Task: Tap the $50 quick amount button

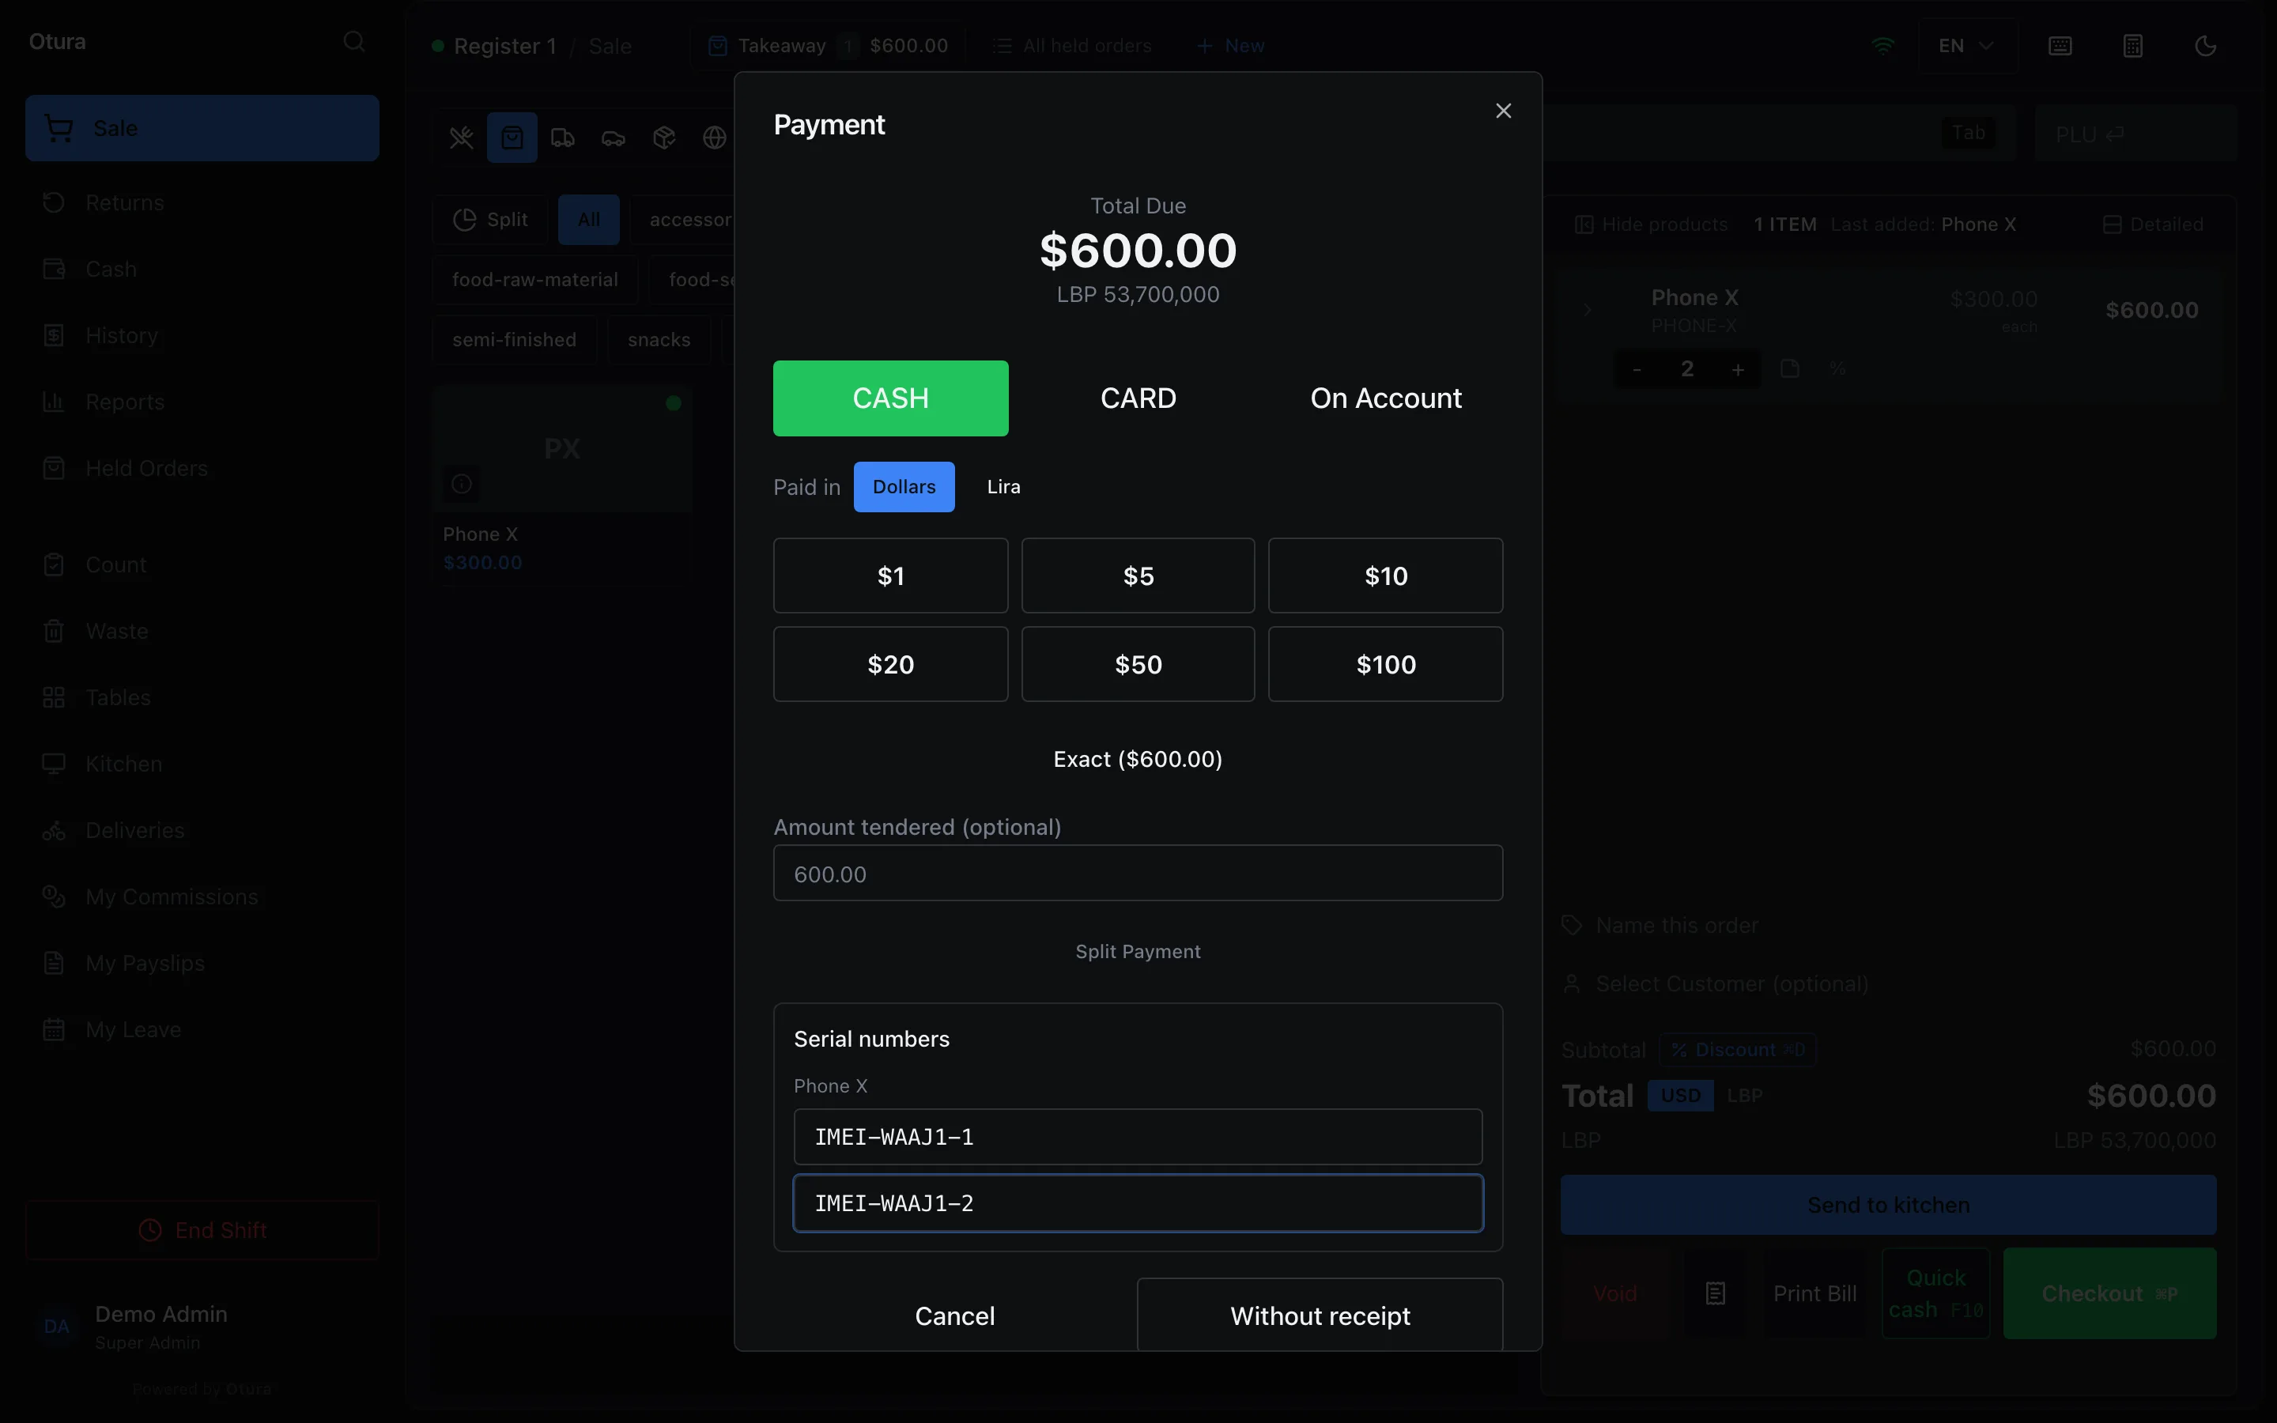Action: [1138, 664]
